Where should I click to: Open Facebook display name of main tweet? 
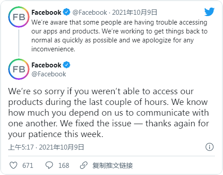(46, 65)
